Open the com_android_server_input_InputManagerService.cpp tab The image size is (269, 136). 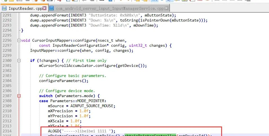[x=110, y=8]
